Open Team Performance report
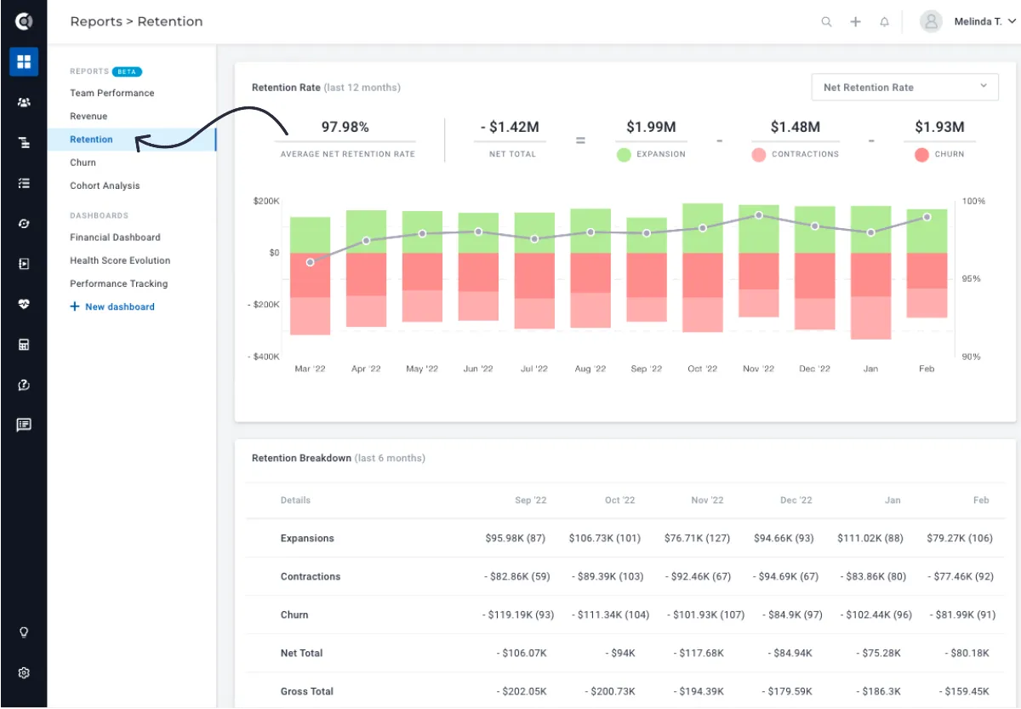Screen dimensions: 1021x709 point(112,93)
